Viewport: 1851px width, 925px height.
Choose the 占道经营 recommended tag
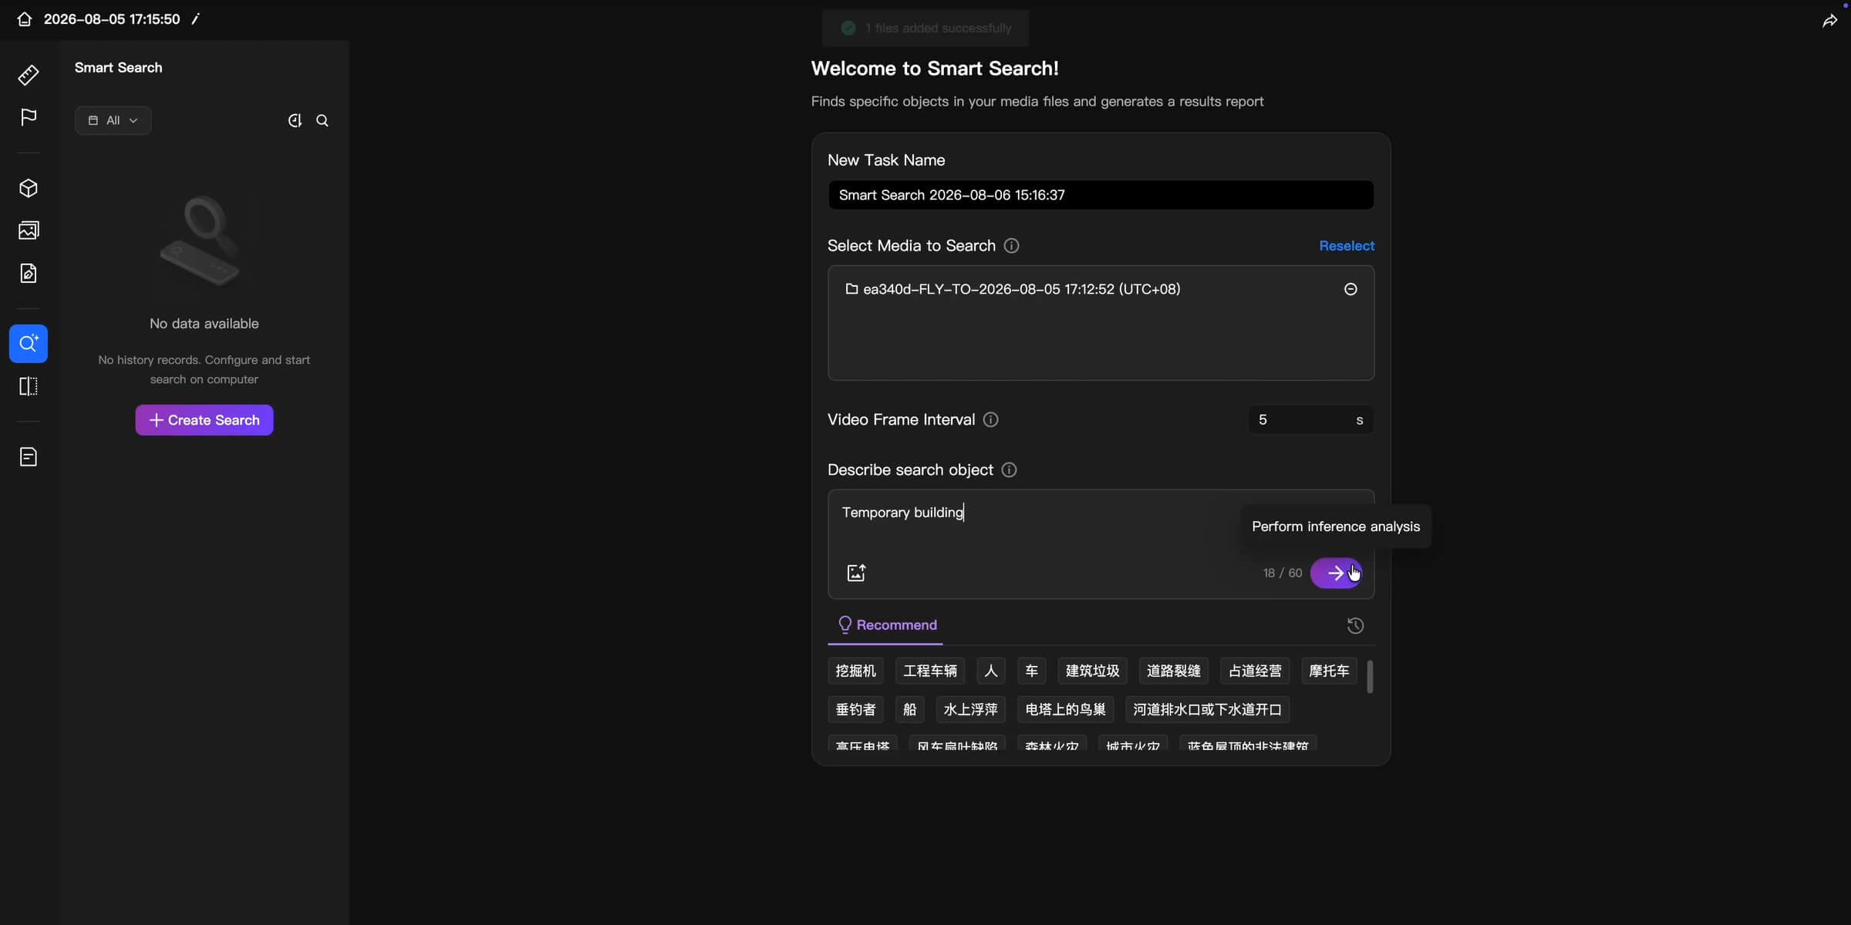(1255, 671)
